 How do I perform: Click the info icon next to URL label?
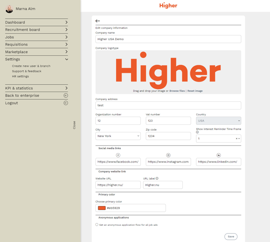click(157, 178)
